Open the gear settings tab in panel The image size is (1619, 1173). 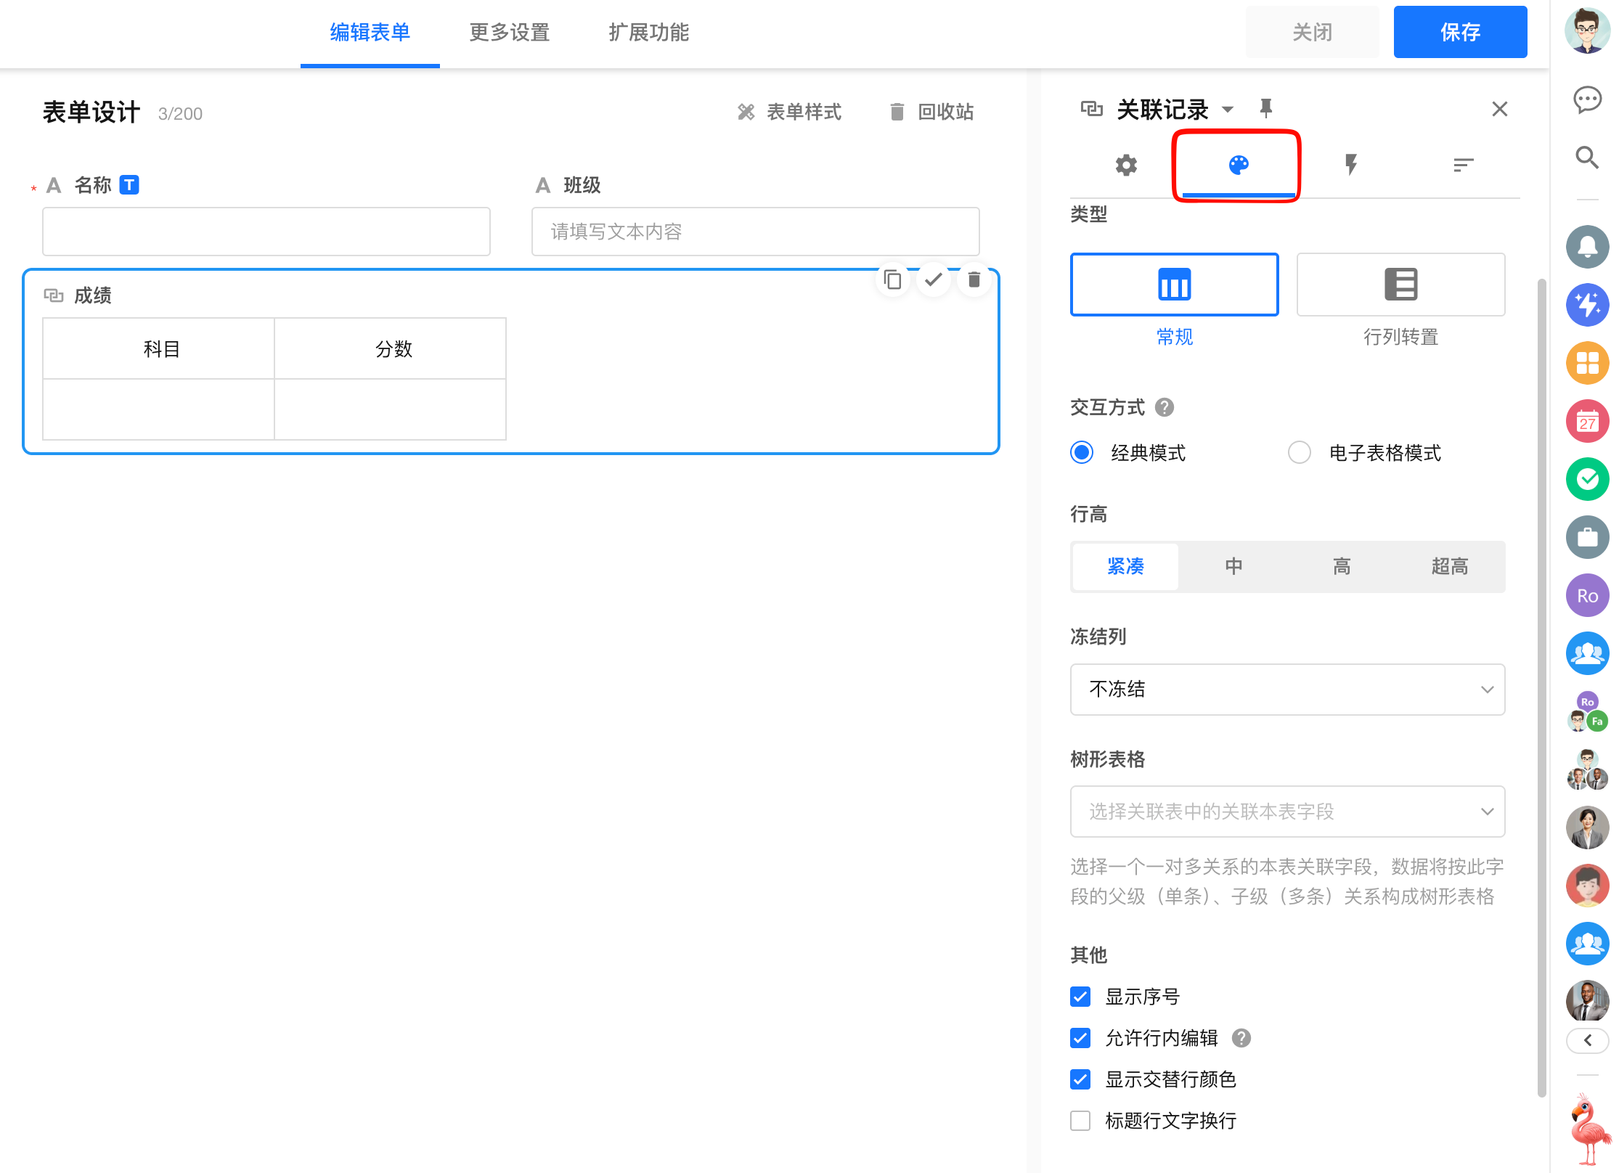pos(1126,165)
